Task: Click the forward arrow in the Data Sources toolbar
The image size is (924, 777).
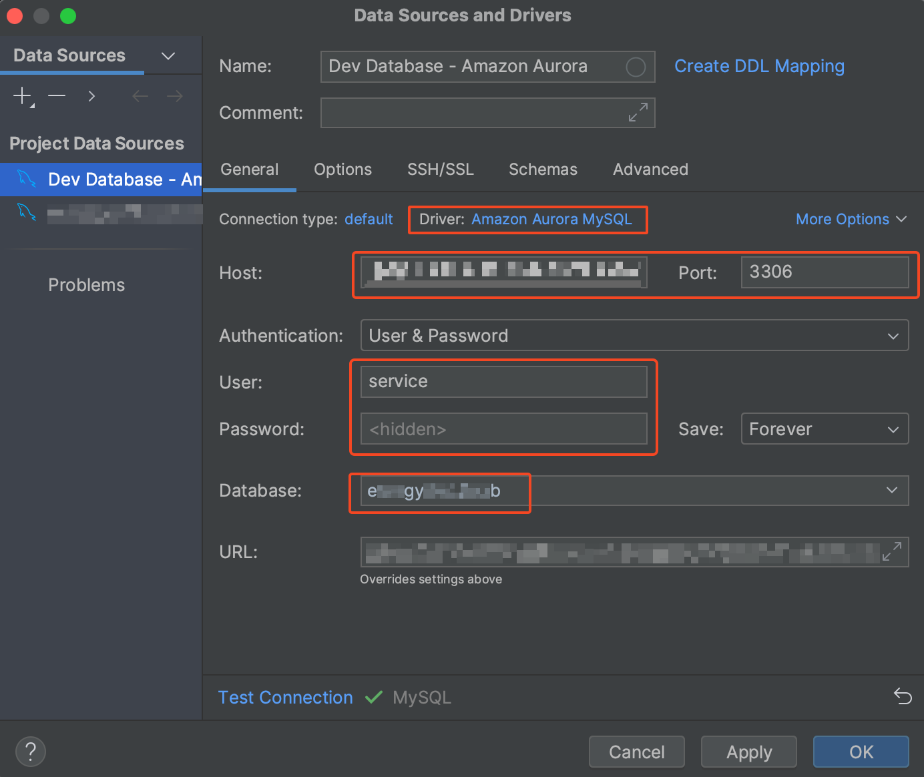Action: (x=175, y=96)
